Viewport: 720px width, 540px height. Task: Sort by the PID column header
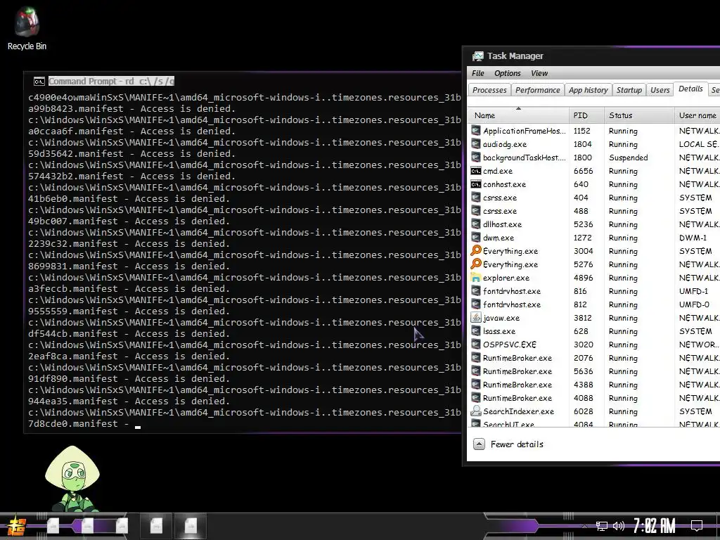[587, 115]
